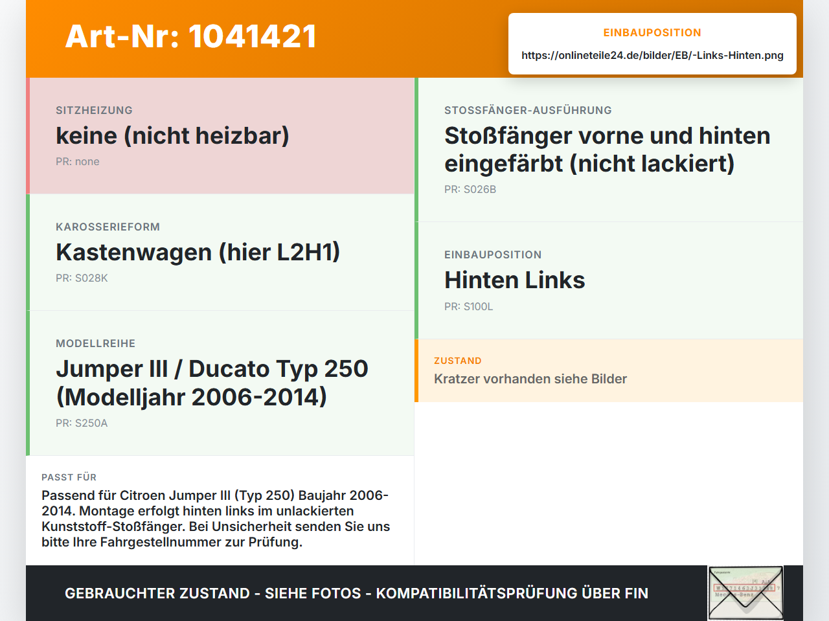Select the Hinten Links Einbauposition card
The height and width of the screenshot is (621, 829).
pos(609,280)
